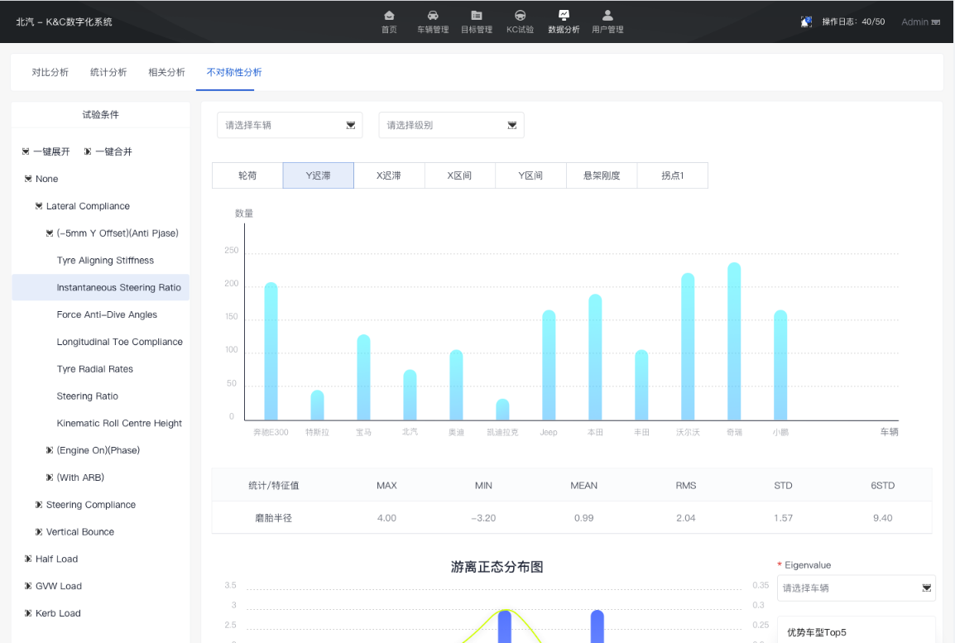The height and width of the screenshot is (643, 955).
Task: Select the 拐点1 segment button
Action: coord(673,175)
